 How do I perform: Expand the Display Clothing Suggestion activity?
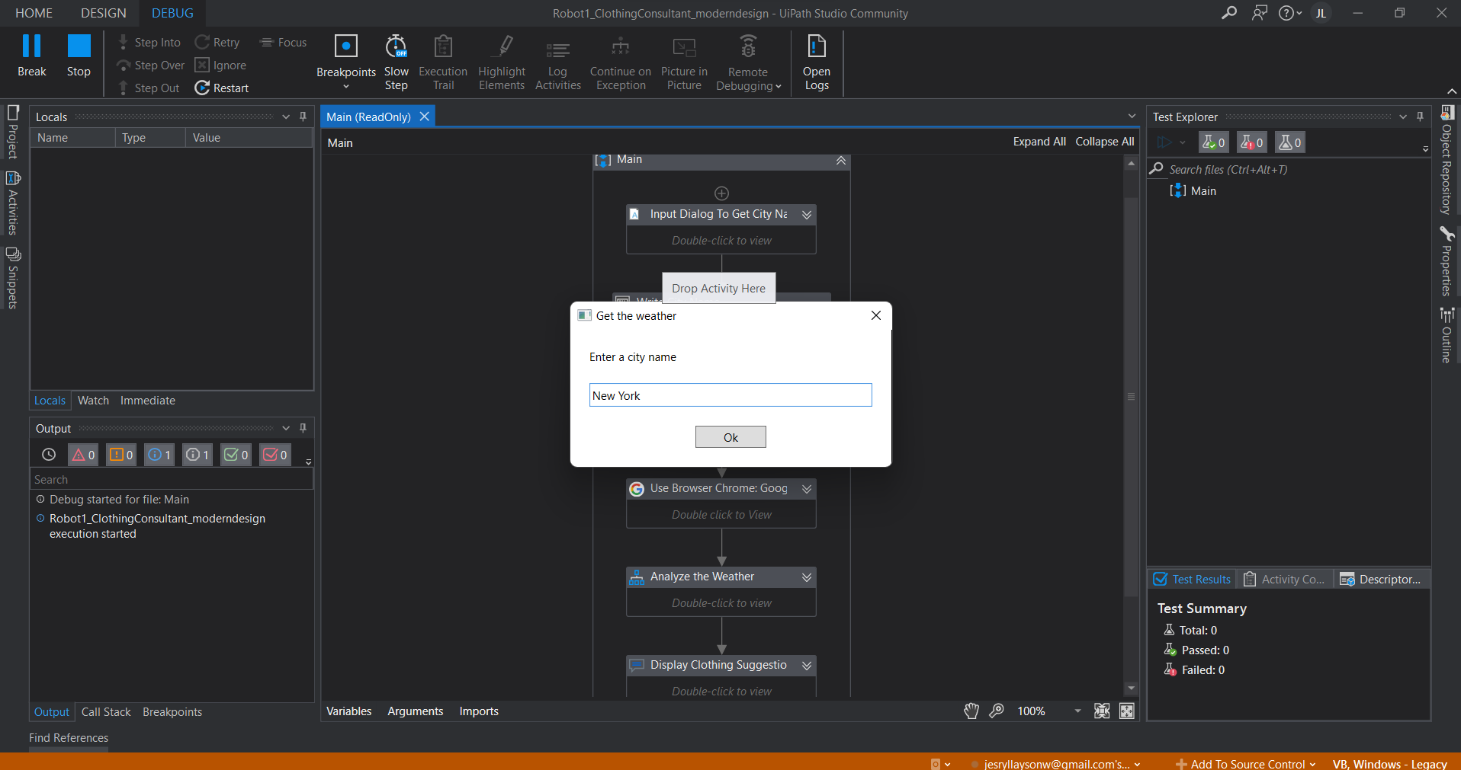coord(807,666)
